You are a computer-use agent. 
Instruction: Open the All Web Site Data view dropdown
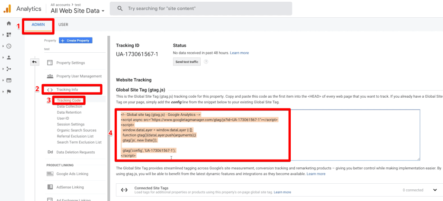(78, 11)
